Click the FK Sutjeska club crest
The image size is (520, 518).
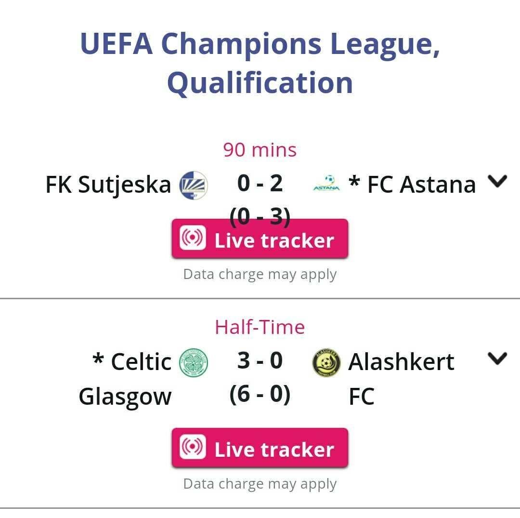(193, 185)
